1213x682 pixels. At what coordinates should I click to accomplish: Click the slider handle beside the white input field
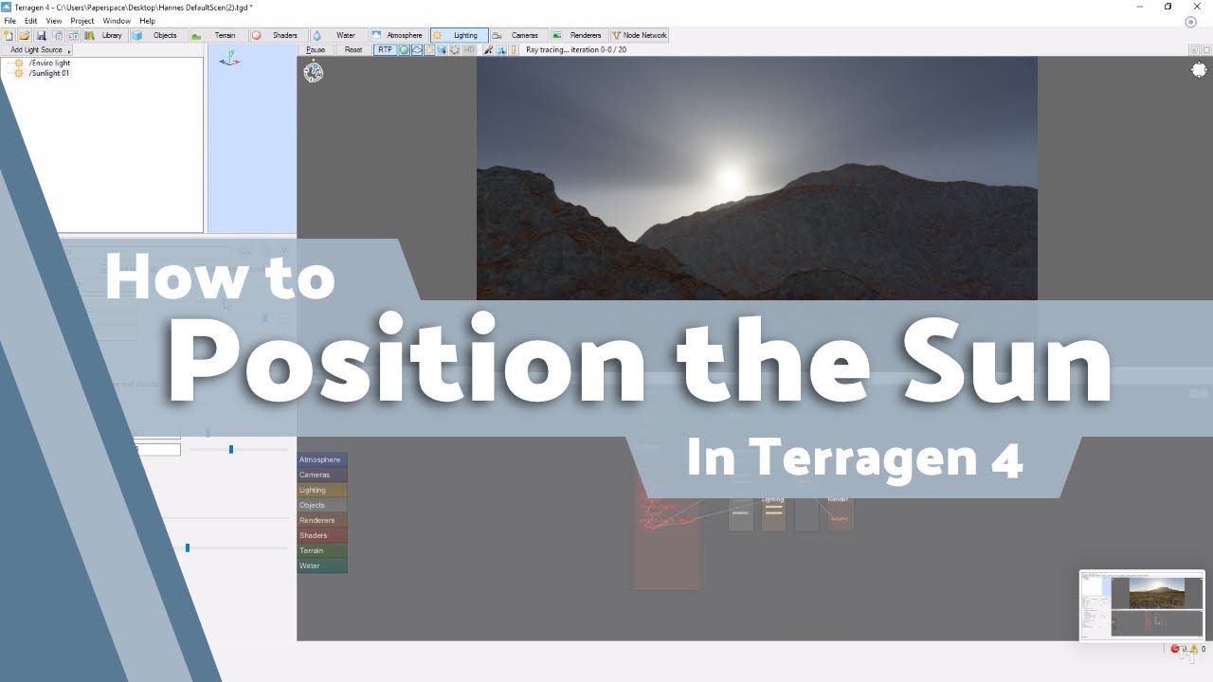click(230, 449)
